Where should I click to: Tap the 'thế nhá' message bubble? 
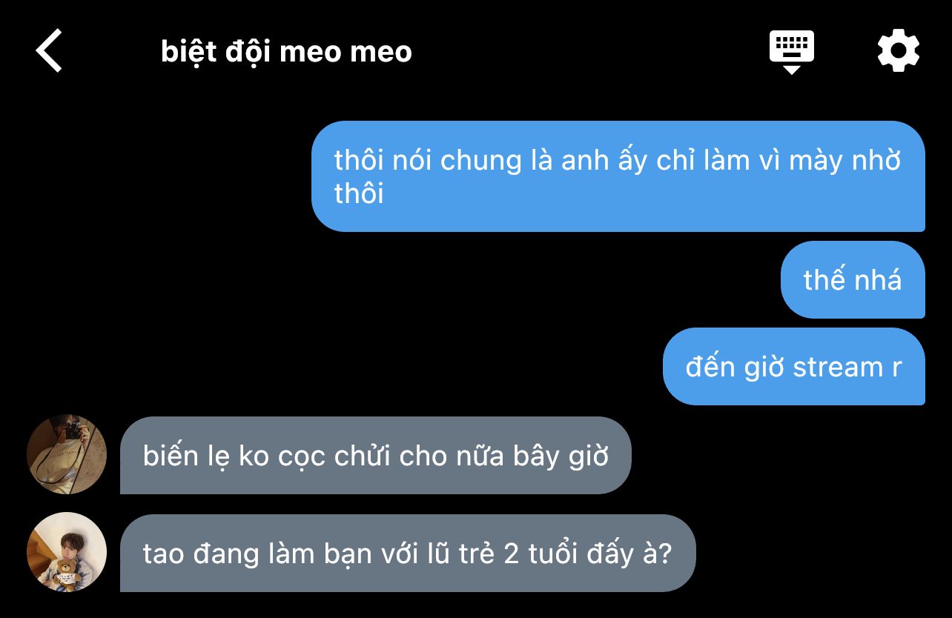[x=853, y=280]
